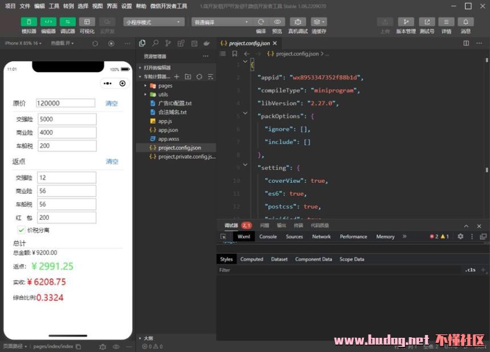Open the 工具 menu
The height and width of the screenshot is (352, 490).
[54, 6]
